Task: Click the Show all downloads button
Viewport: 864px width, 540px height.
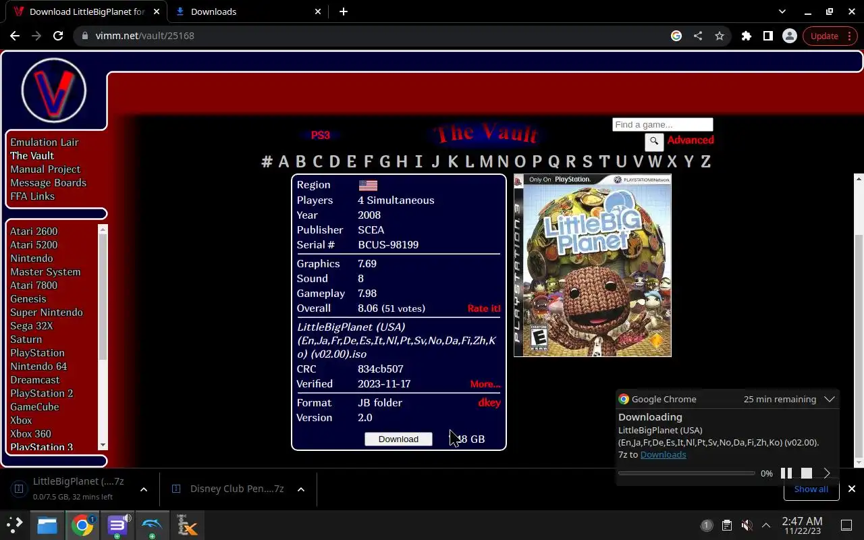Action: click(x=811, y=489)
